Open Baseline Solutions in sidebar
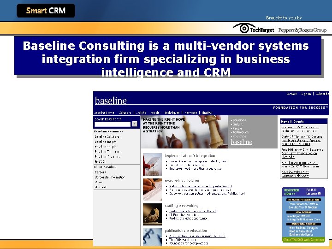The image size is (332, 249). click(107, 137)
